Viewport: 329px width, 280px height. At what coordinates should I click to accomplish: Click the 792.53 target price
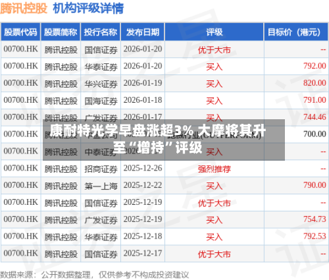click(x=315, y=237)
